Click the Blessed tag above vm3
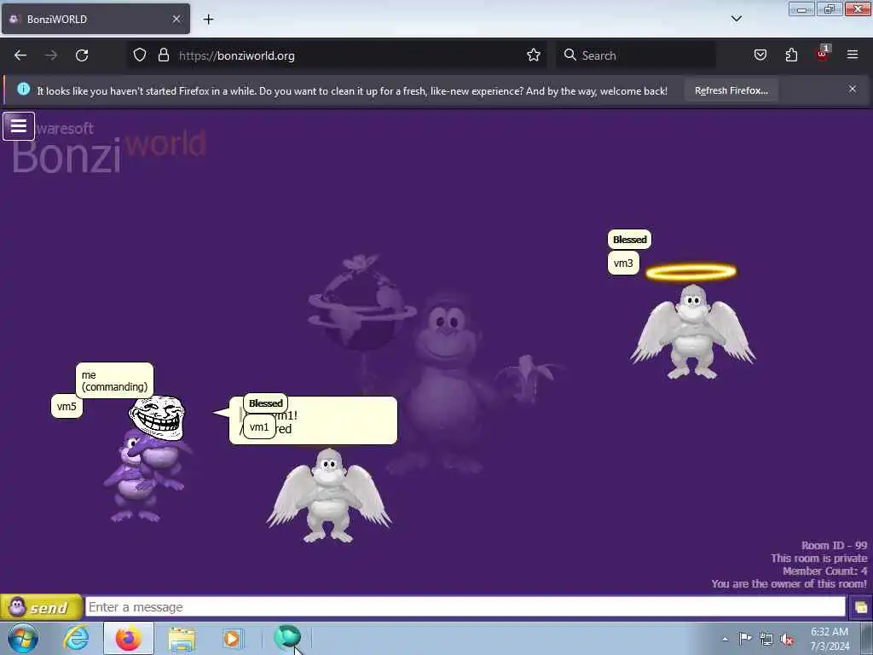 coord(630,240)
